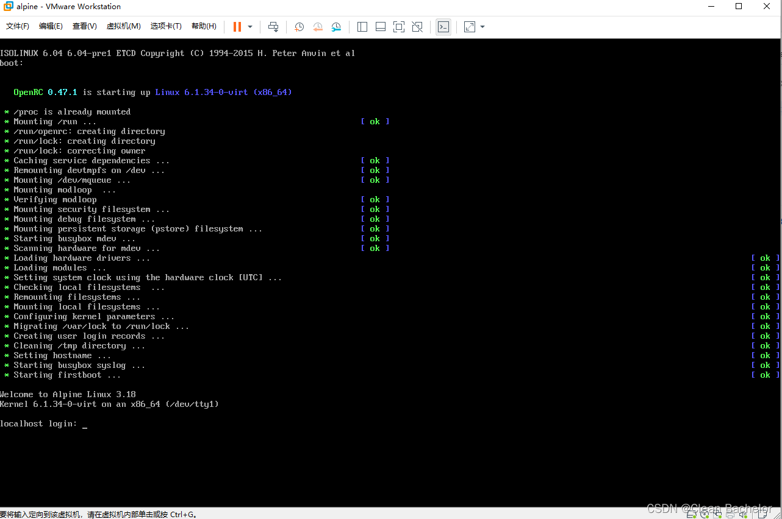782x519 pixels.
Task: Click the 'Loading hardware drivers ...' line
Action: (77, 258)
